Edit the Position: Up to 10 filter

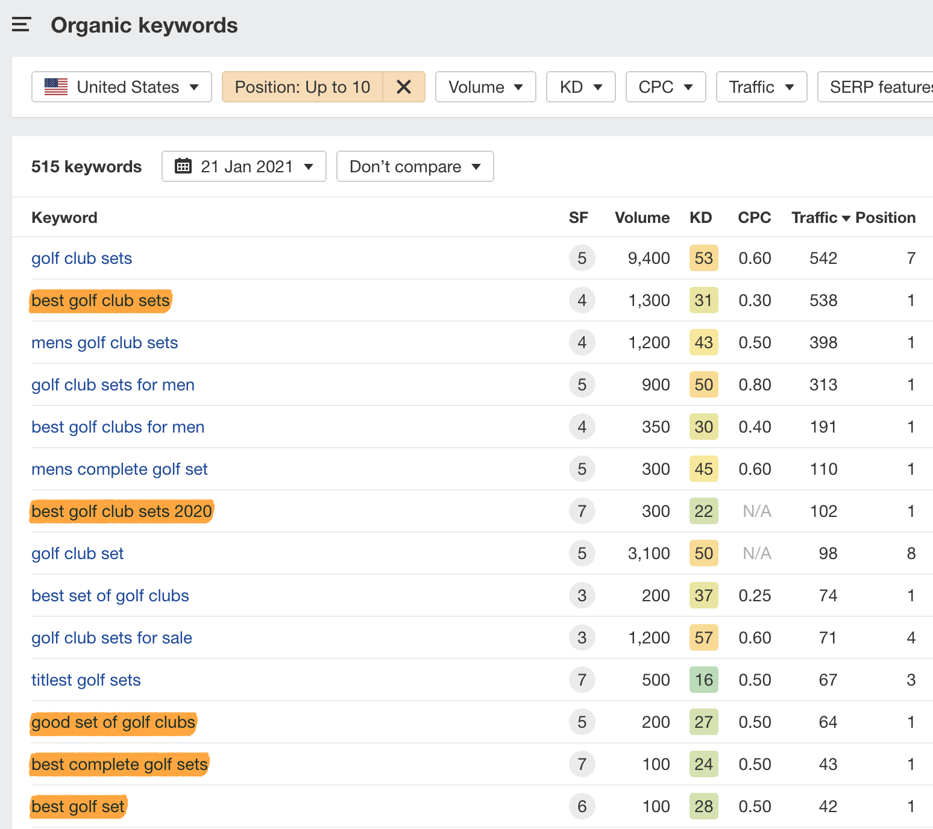pyautogui.click(x=303, y=87)
